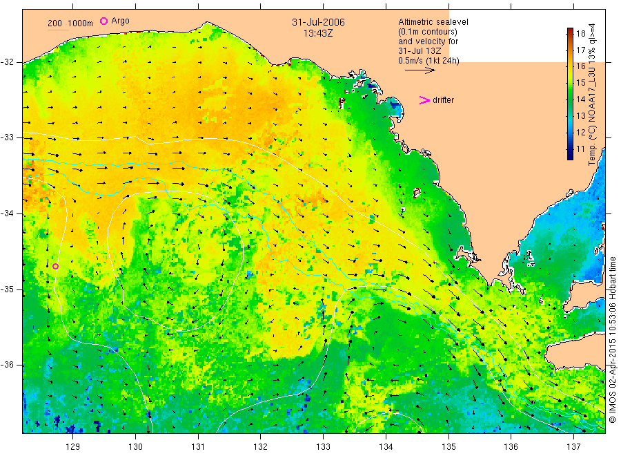Click the 0.5m/s velocity scale arrow
The image size is (621, 456).
click(420, 70)
